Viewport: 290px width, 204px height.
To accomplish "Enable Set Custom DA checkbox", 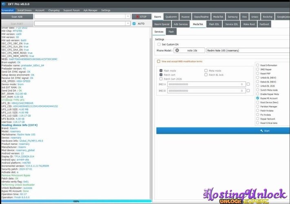I will [x=159, y=44].
